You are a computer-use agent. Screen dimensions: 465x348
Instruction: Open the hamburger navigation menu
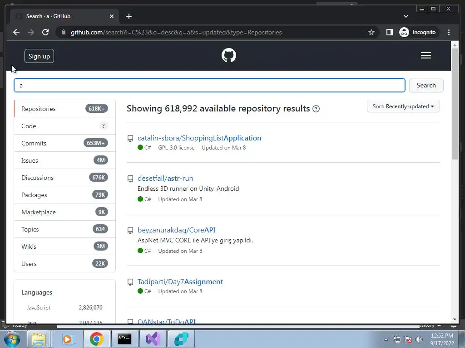coord(426,55)
